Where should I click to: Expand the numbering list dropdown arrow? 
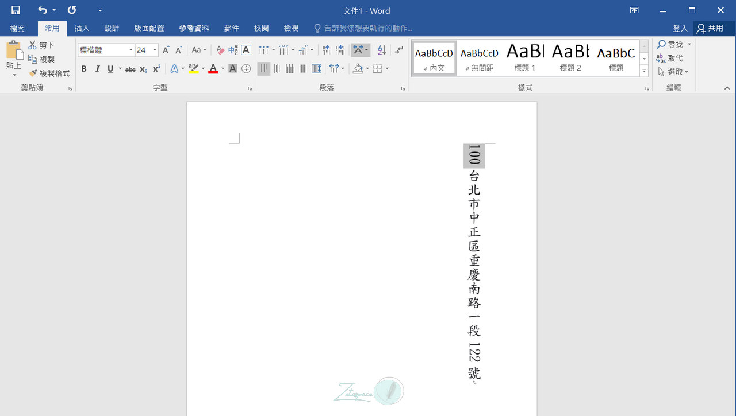click(293, 50)
